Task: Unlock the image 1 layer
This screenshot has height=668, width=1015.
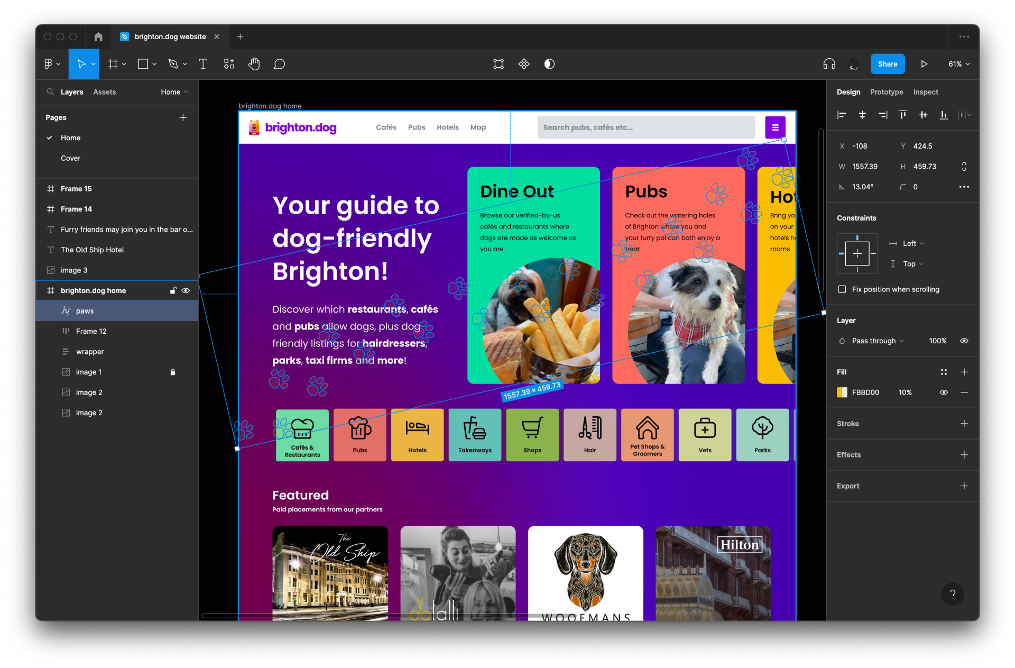Action: click(x=173, y=372)
